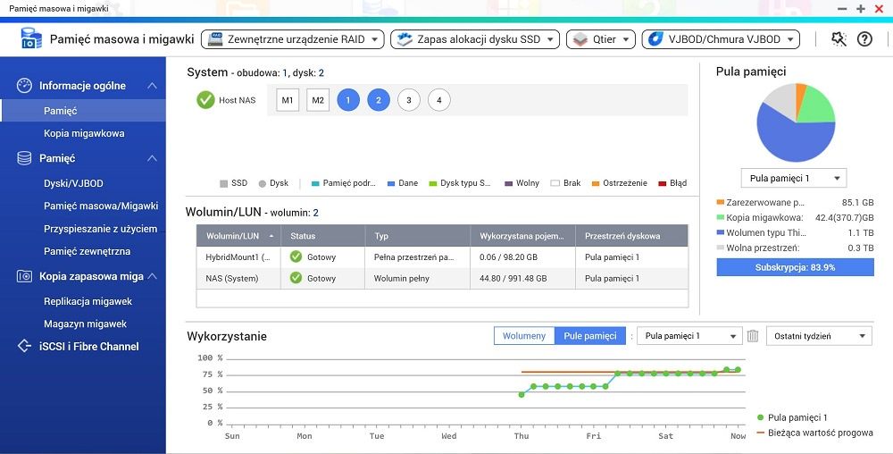Collapse the Pamięć sidebar section
This screenshot has height=454, width=893.
coord(152,158)
